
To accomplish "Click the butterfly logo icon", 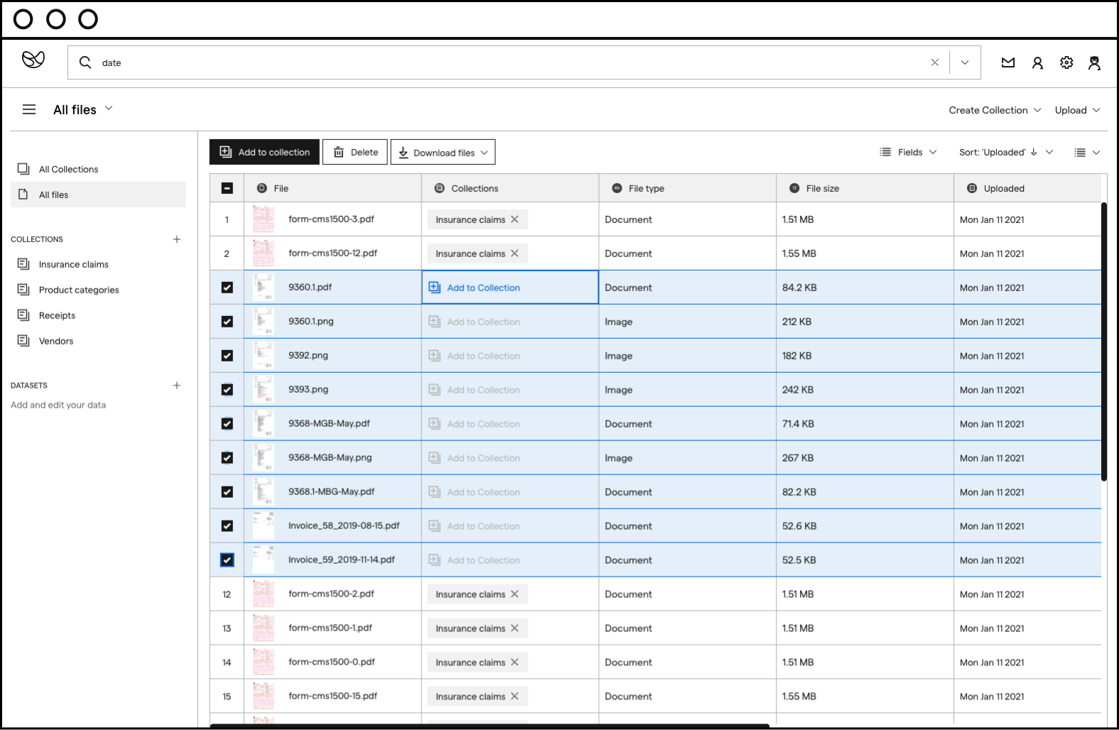I will (33, 60).
